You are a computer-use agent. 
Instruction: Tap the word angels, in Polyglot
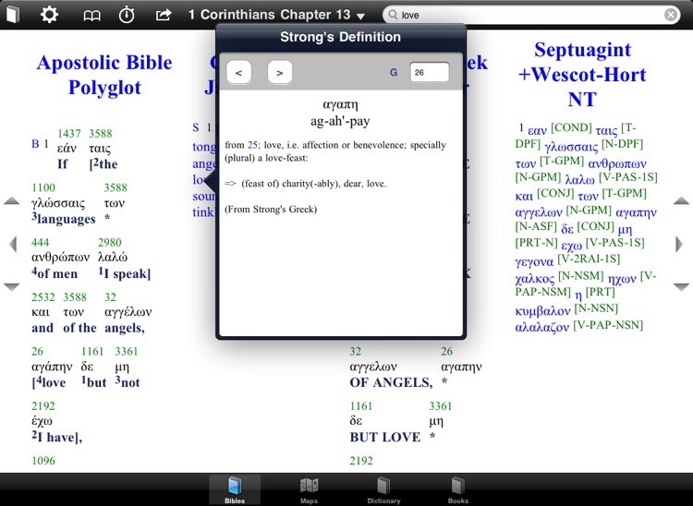point(125,328)
